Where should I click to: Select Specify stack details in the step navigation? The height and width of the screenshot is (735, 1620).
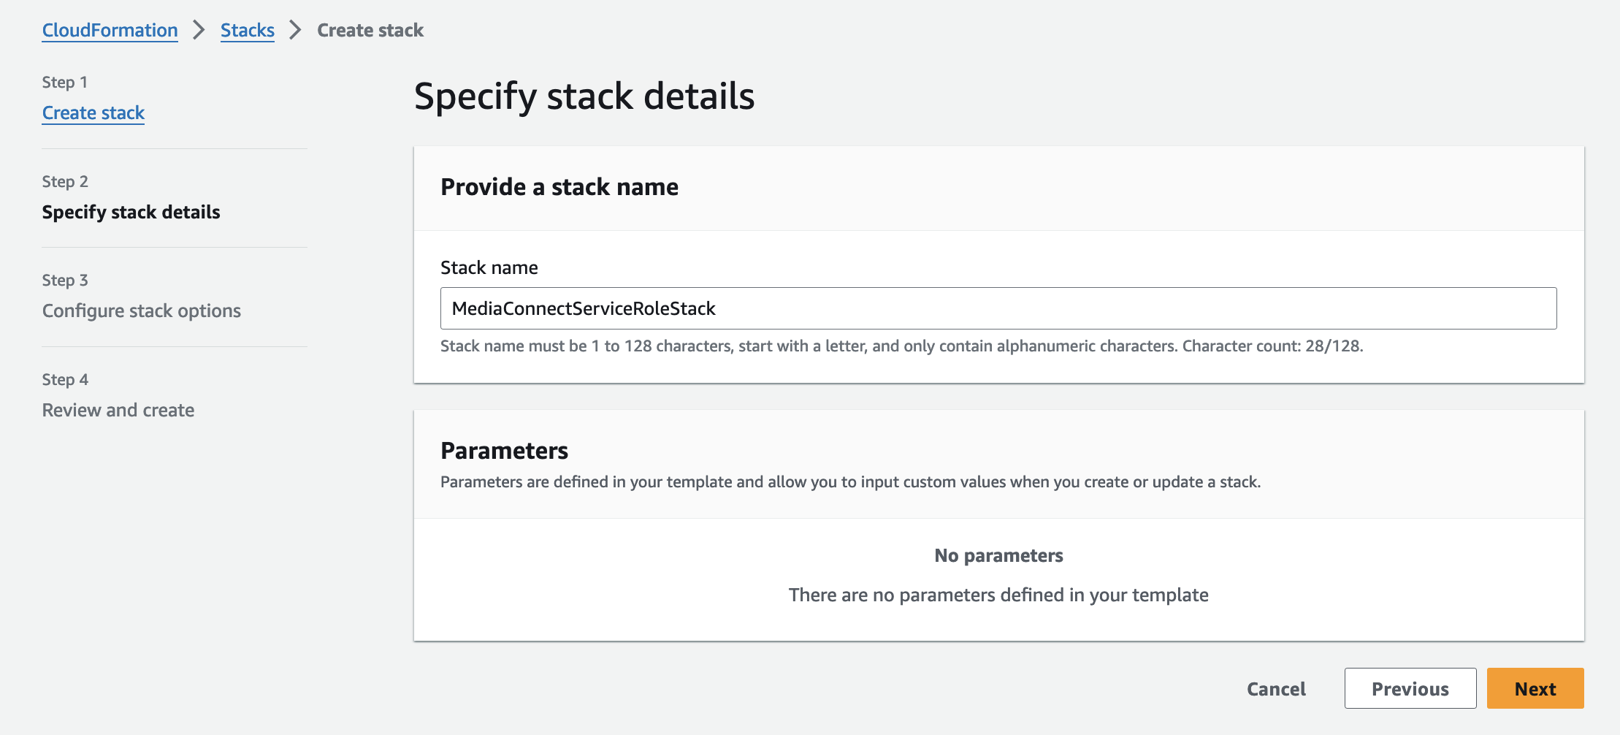click(131, 212)
